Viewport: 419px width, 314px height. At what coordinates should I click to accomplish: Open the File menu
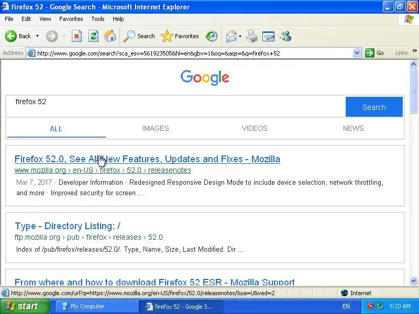[9, 19]
